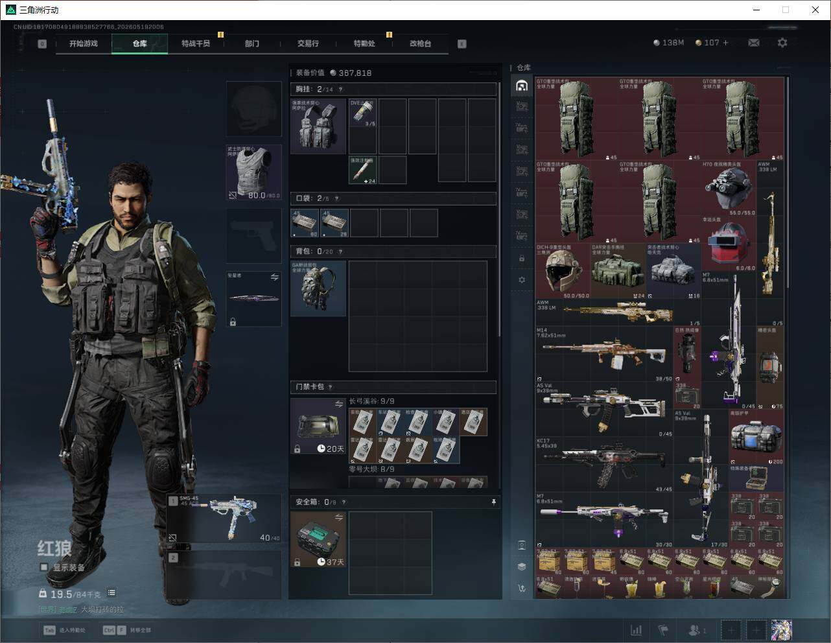Viewport: 831px width, 643px height.
Task: Click the 口袋 help question mark
Action: [x=336, y=198]
